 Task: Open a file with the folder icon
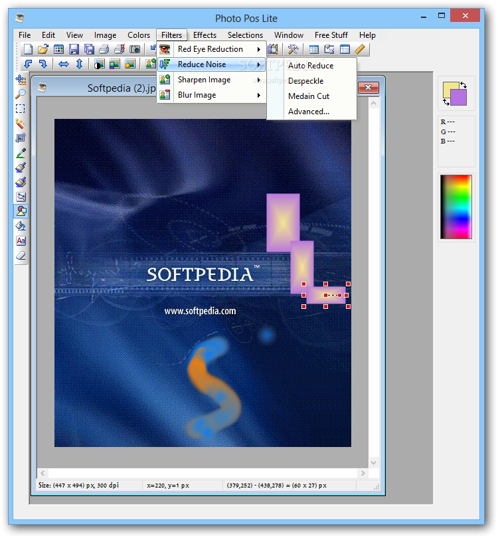click(43, 49)
